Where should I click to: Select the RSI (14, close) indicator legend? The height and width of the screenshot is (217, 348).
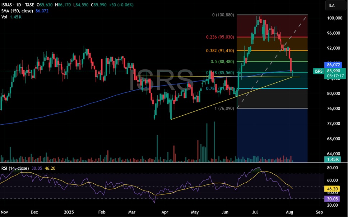pos(15,168)
